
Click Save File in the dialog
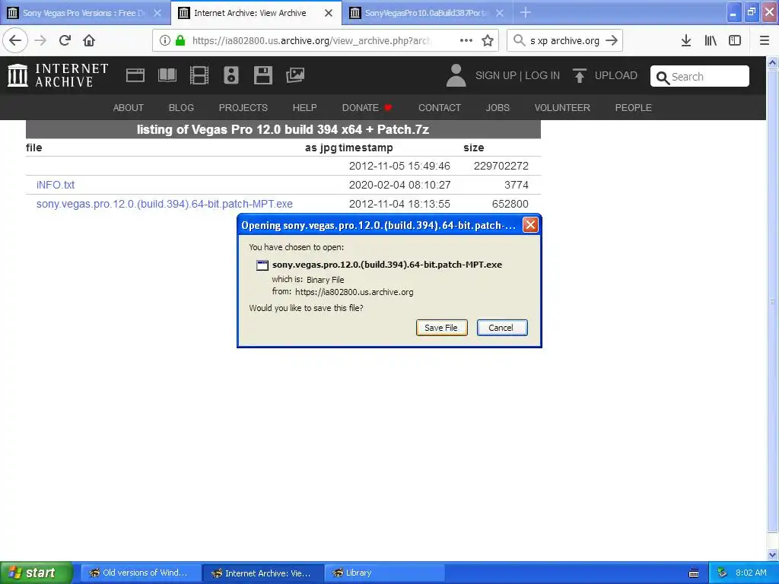(x=441, y=328)
